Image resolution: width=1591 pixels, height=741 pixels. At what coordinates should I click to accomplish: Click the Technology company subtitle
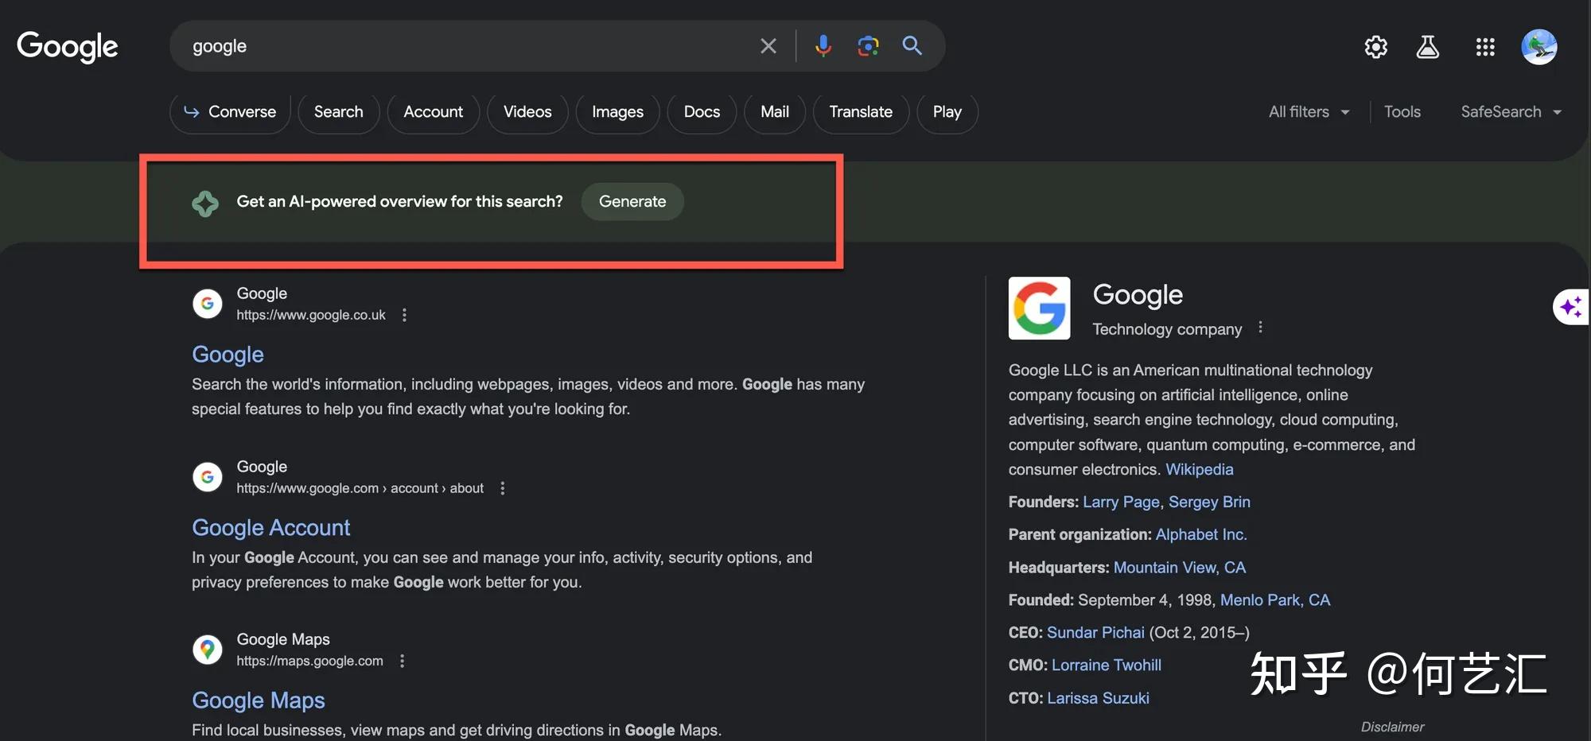[x=1167, y=329]
